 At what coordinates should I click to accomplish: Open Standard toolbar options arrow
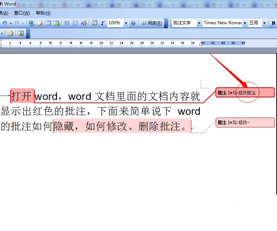tap(166, 23)
